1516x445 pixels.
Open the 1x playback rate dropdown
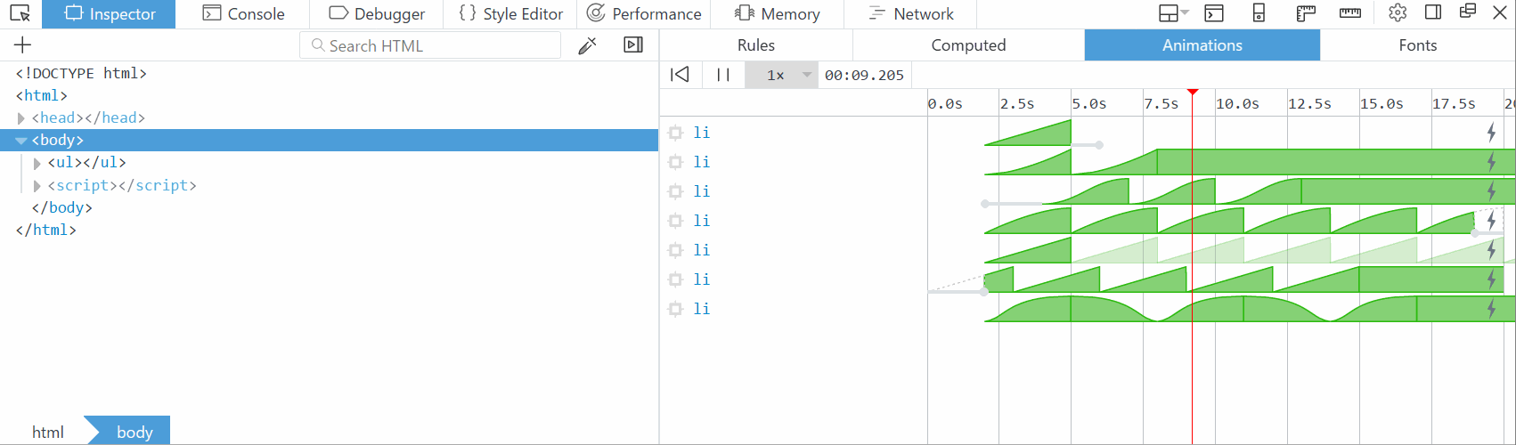[x=781, y=75]
